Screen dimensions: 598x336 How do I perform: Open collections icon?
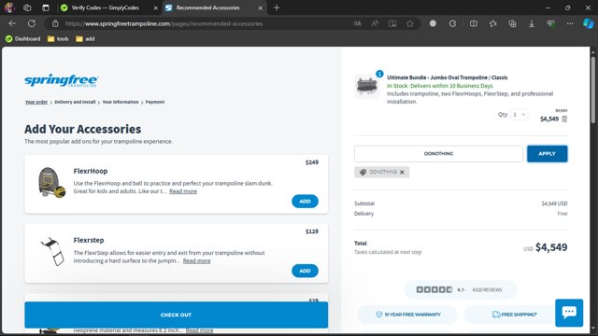[x=512, y=23]
